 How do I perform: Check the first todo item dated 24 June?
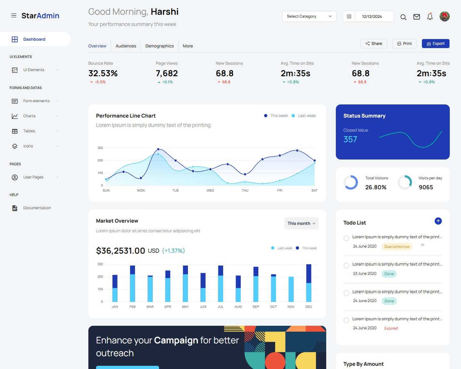346,238
